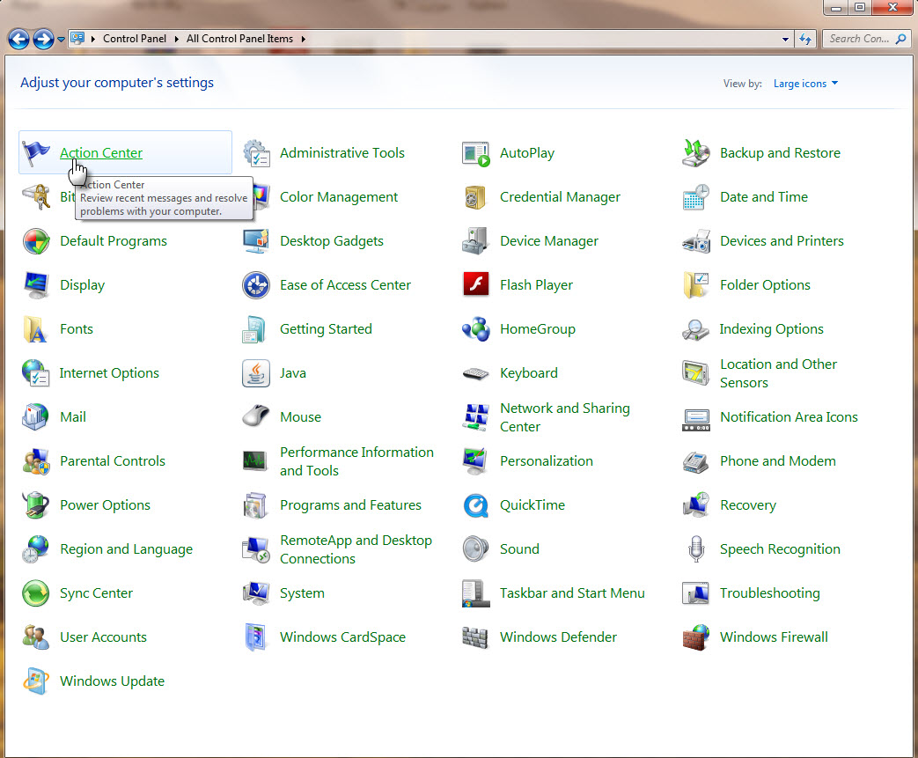Open the Region and Language link
Viewport: 918px width, 758px height.
(x=126, y=548)
